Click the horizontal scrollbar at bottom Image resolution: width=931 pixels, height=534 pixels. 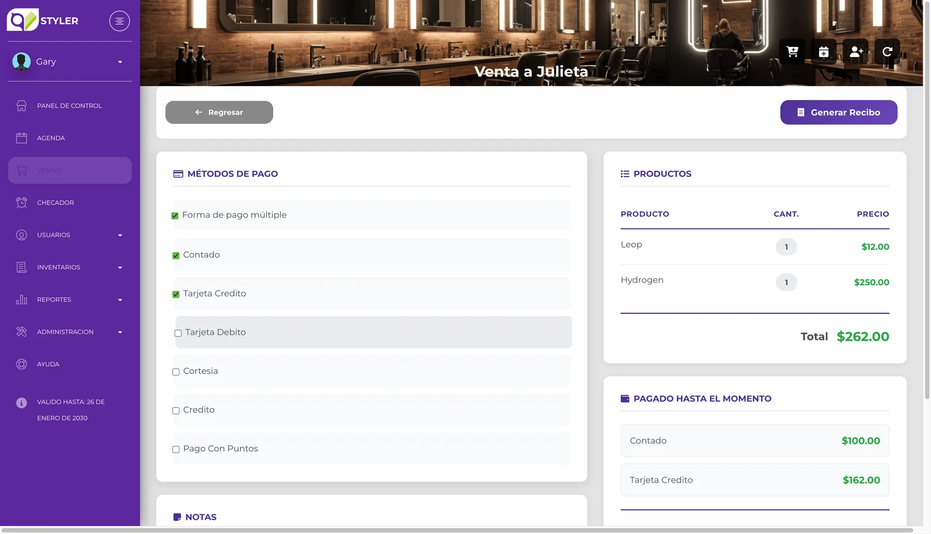[457, 530]
